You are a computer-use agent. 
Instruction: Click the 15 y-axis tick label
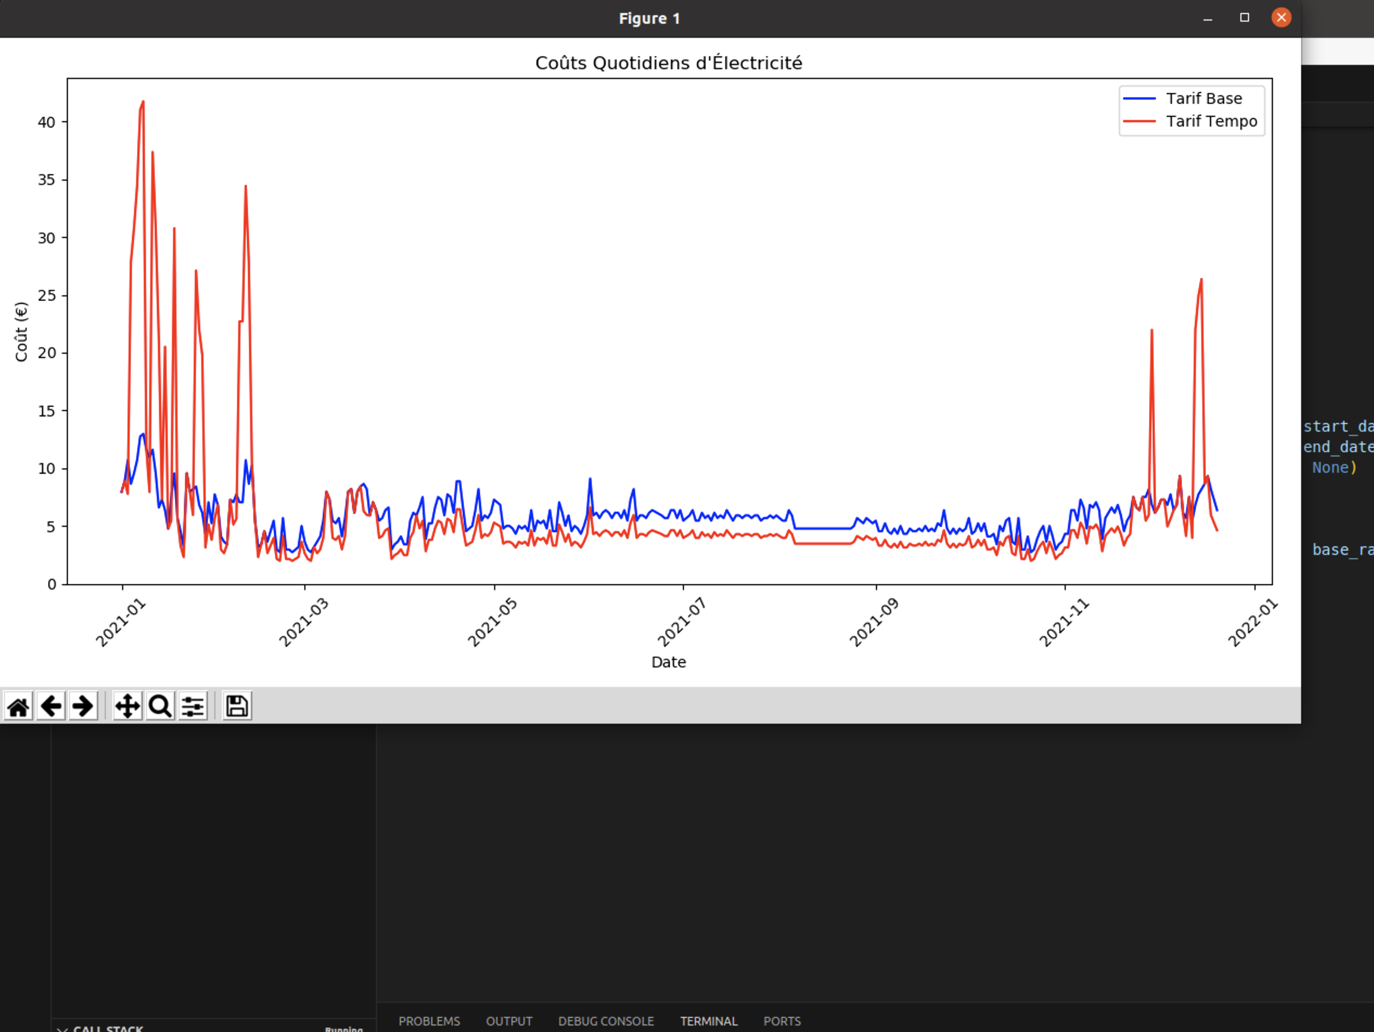coord(47,411)
